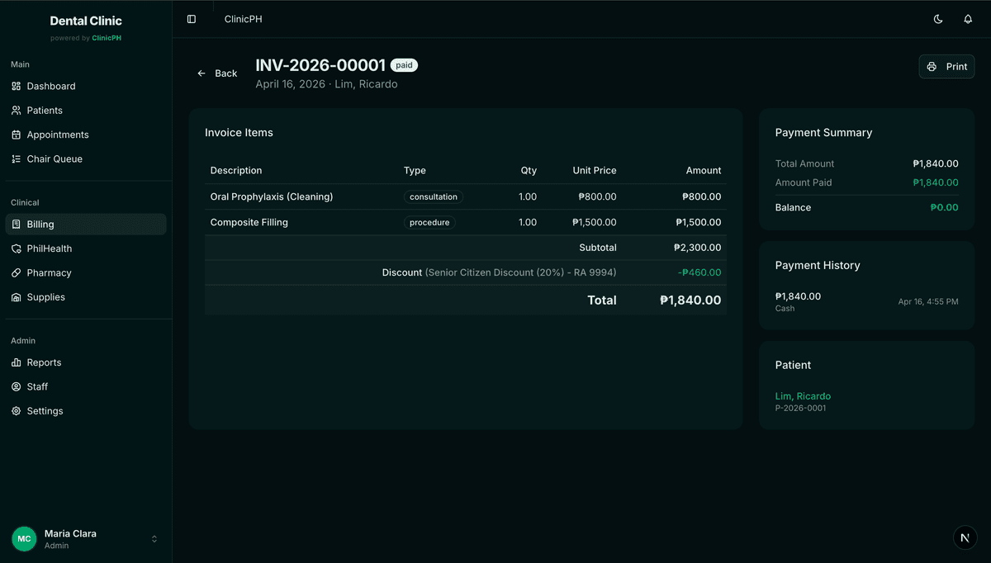Toggle the sidebar collapse icon
This screenshot has width=991, height=563.
[x=192, y=19]
